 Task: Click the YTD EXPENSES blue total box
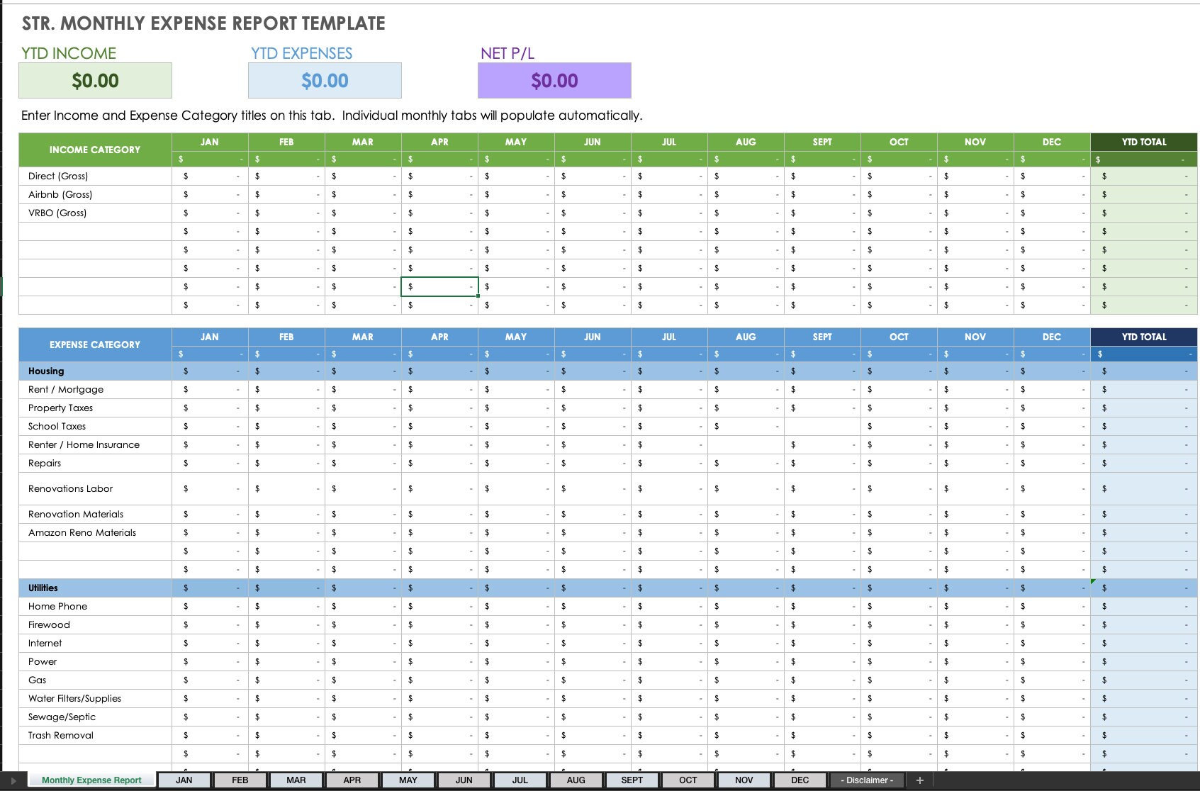324,80
